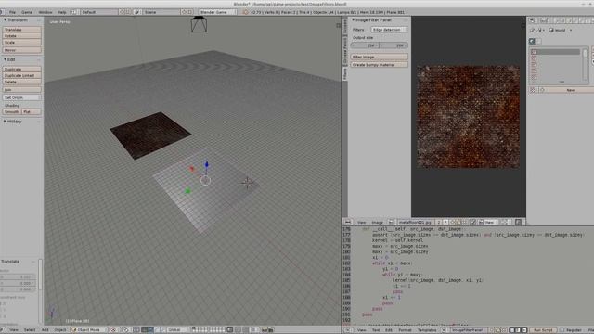594x334 pixels.
Task: Click the New texture button
Action: [x=570, y=90]
